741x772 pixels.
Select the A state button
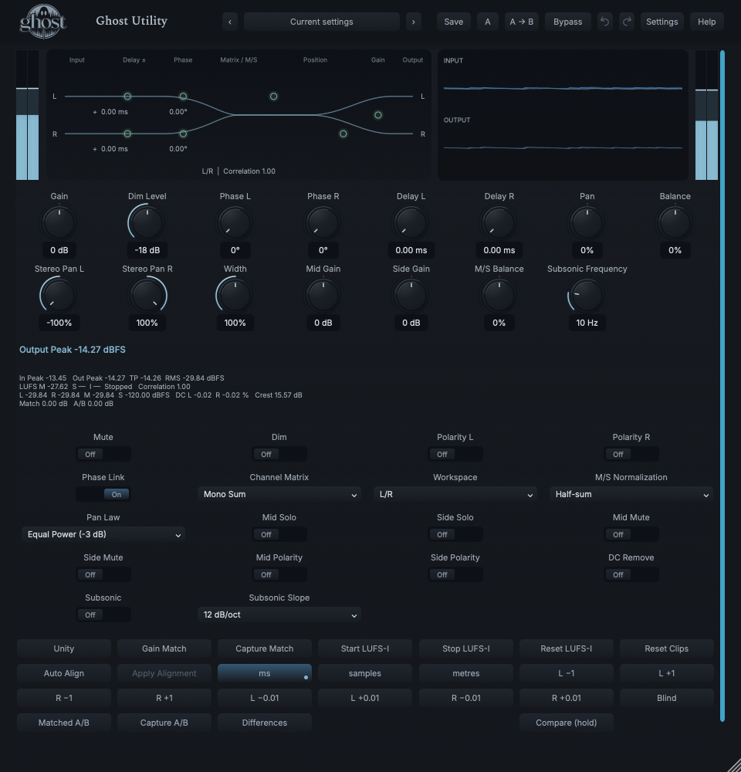(487, 22)
